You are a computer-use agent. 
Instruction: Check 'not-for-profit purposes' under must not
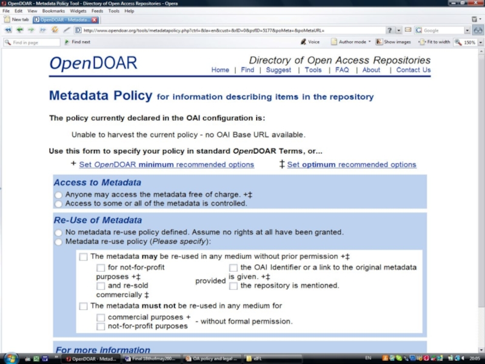101,326
